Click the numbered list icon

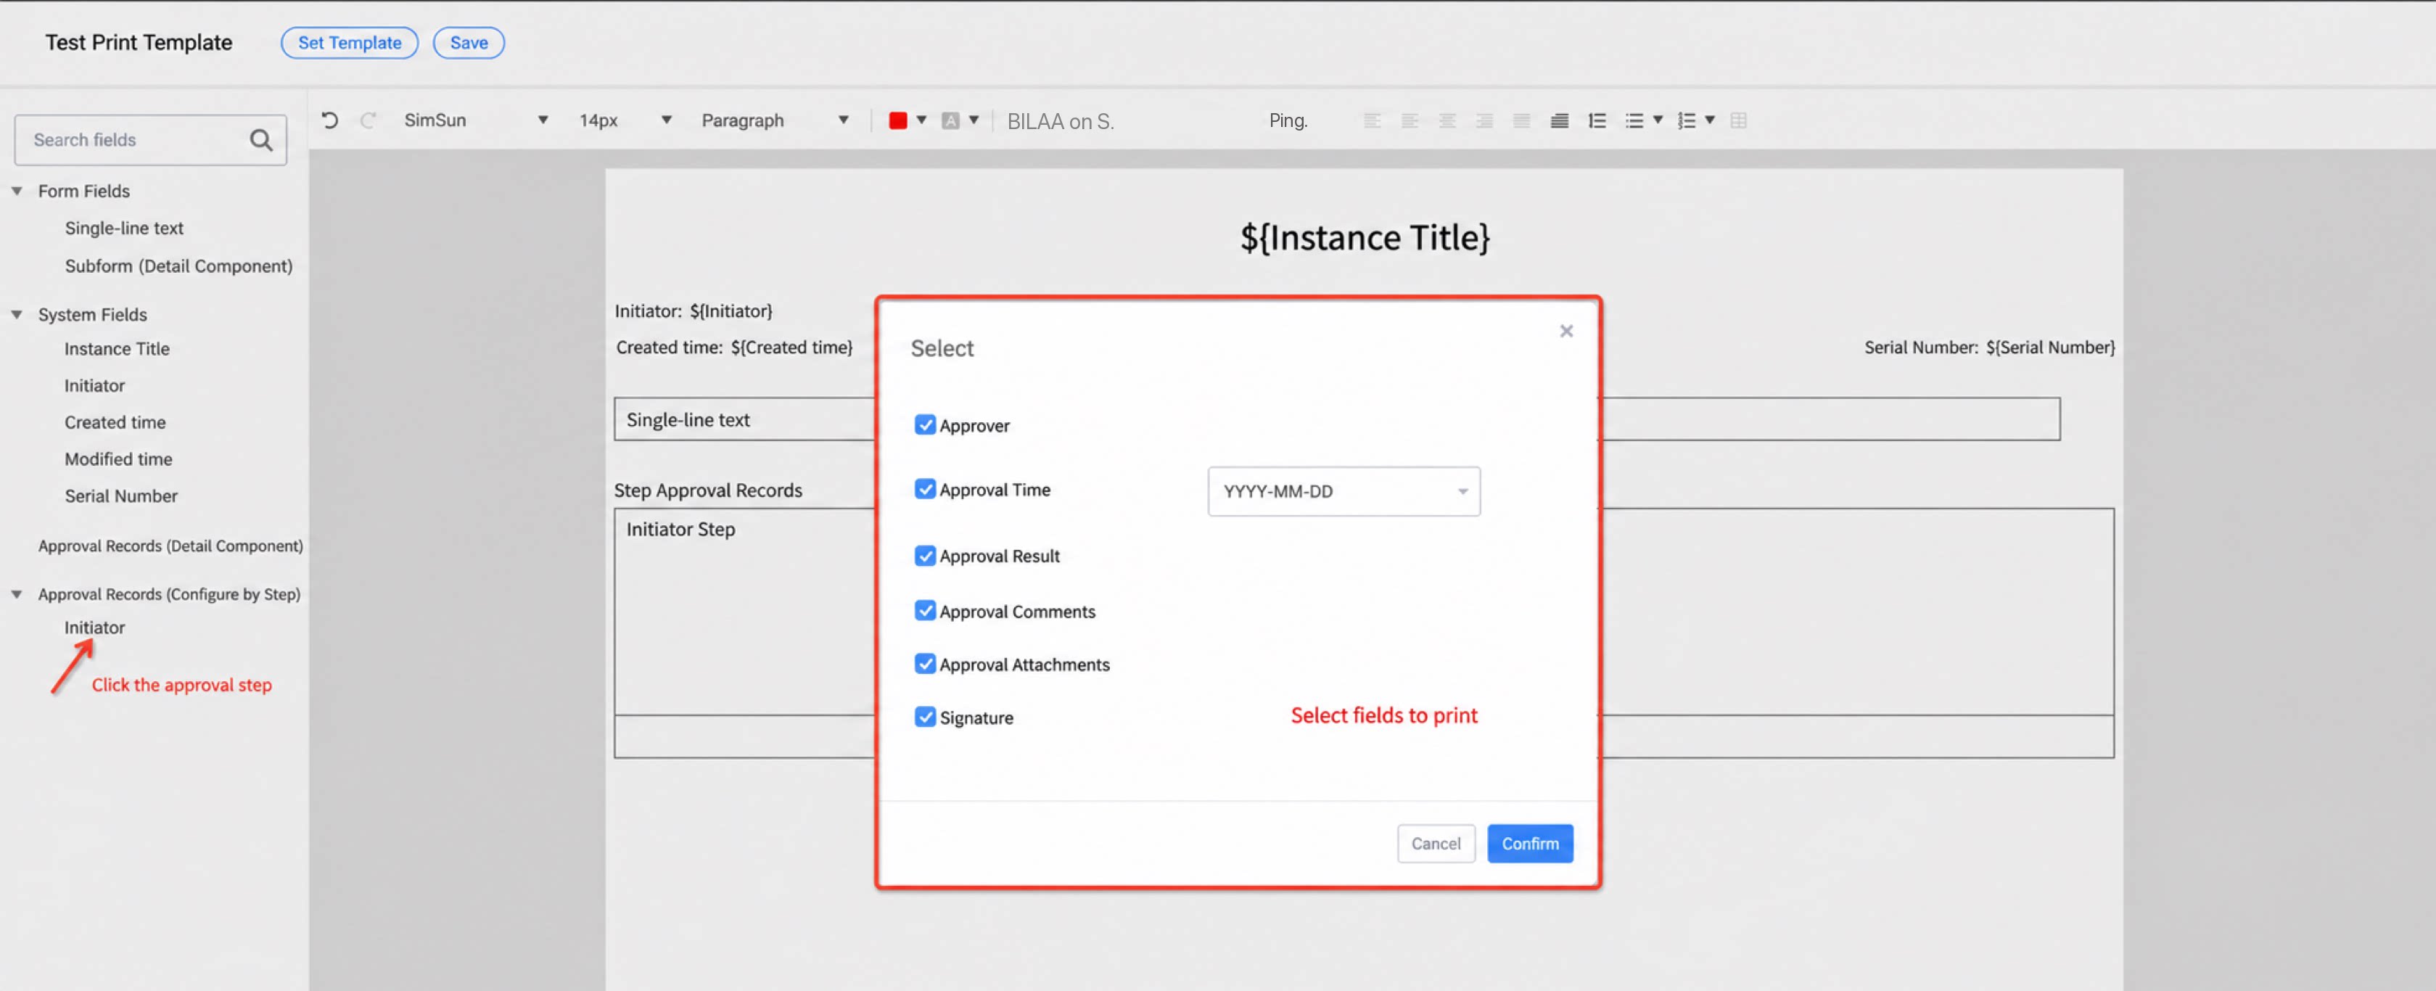(x=1686, y=120)
